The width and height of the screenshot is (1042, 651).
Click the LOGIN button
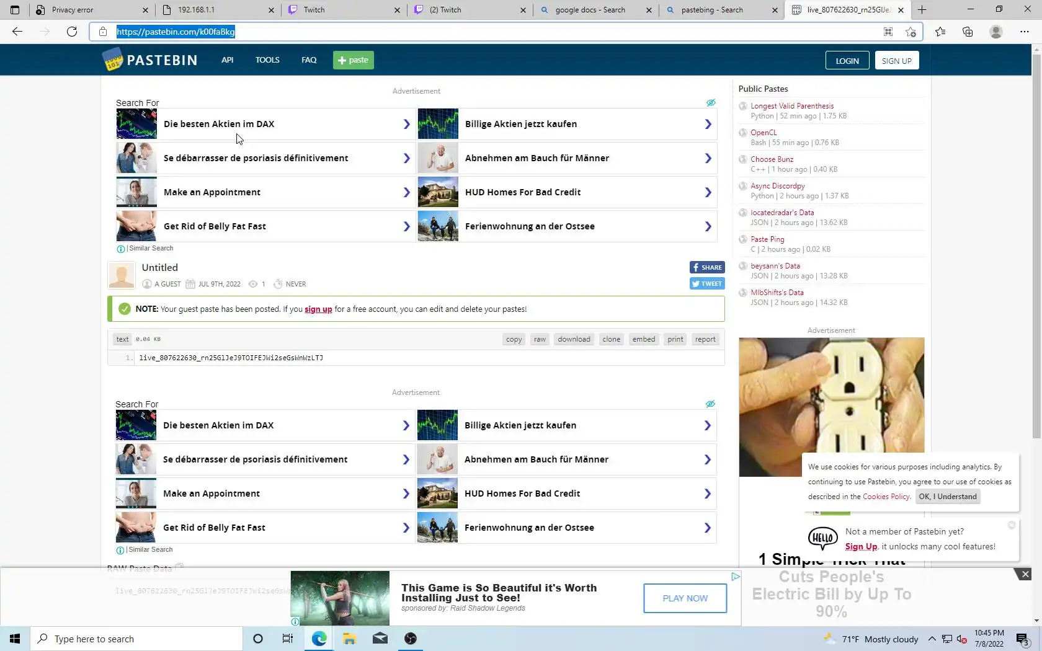tap(847, 61)
